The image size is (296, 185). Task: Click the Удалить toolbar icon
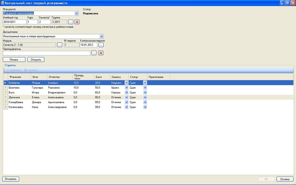coord(25,70)
